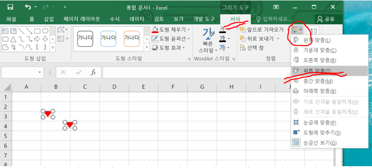Open the Text Box insert dropdown
The image size is (372, 168).
(63, 38)
